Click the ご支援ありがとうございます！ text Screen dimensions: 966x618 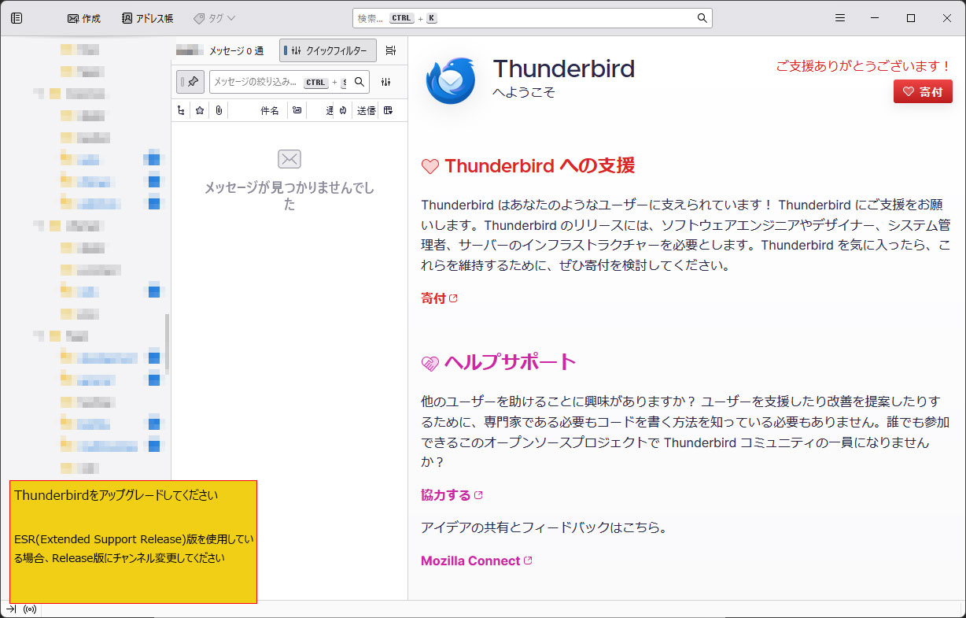(864, 66)
